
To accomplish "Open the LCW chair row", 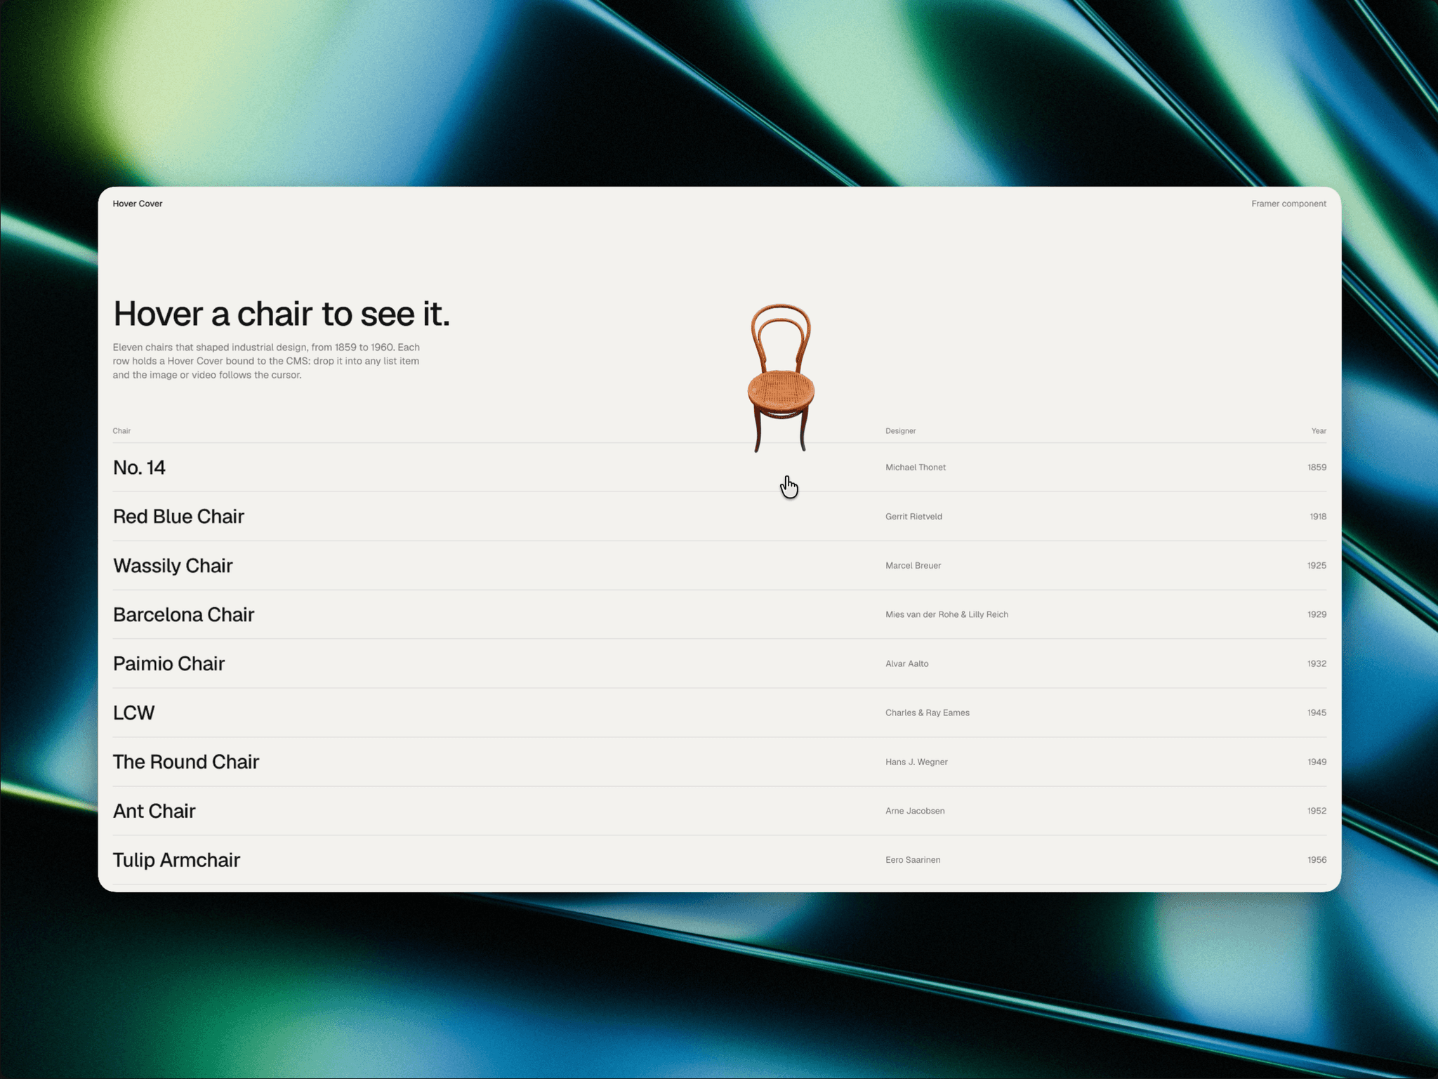I will click(720, 713).
